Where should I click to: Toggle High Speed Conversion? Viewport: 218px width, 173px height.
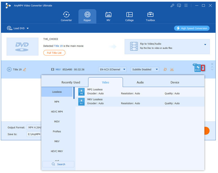(191, 28)
